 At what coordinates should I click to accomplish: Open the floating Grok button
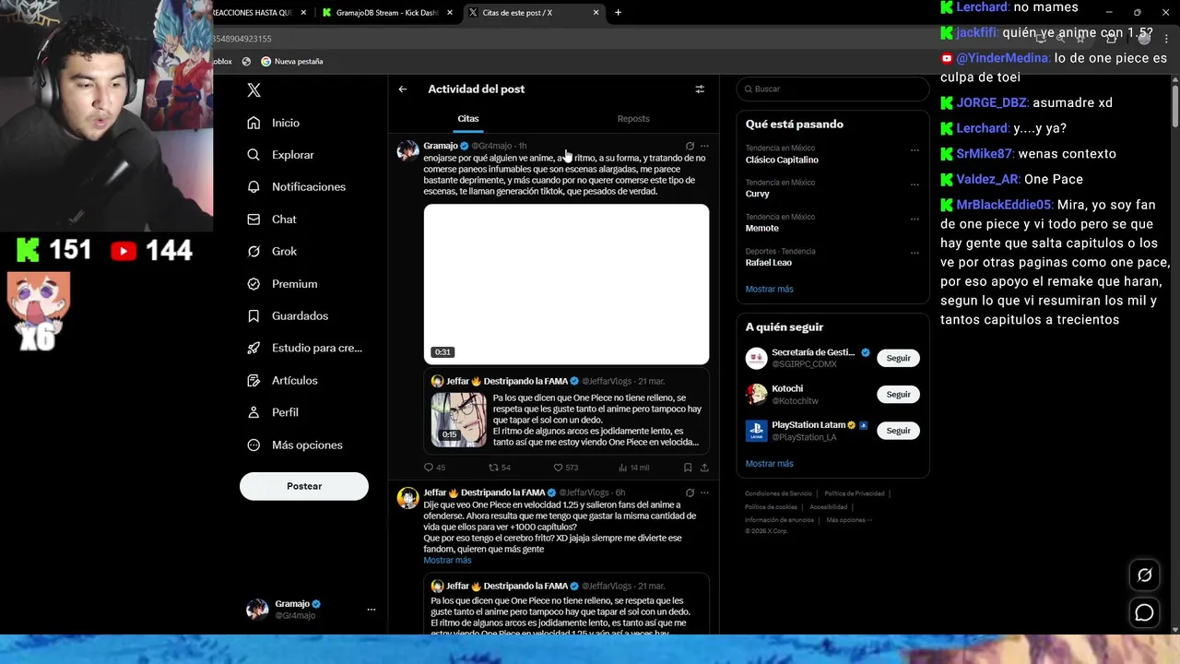[x=1144, y=575]
